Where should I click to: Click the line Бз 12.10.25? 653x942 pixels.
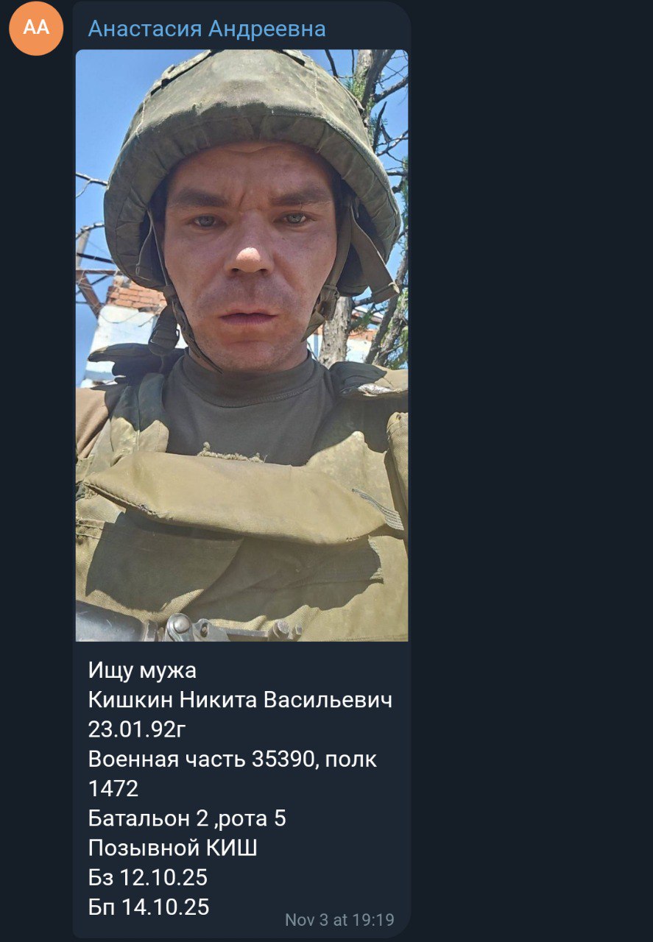click(x=148, y=877)
